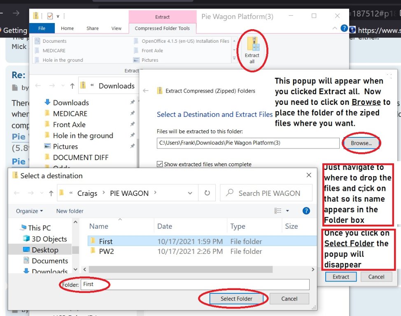Toggle Show extracted files when complete checkbox
Screen dimensions: 401x316
(160, 164)
